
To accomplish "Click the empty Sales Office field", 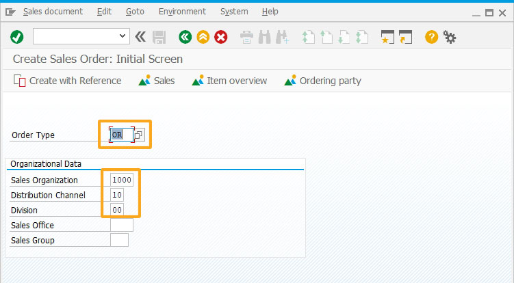I will pyautogui.click(x=122, y=225).
